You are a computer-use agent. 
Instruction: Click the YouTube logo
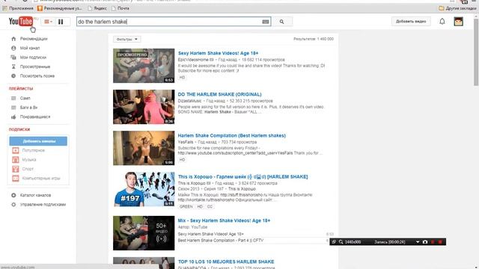pyautogui.click(x=20, y=22)
